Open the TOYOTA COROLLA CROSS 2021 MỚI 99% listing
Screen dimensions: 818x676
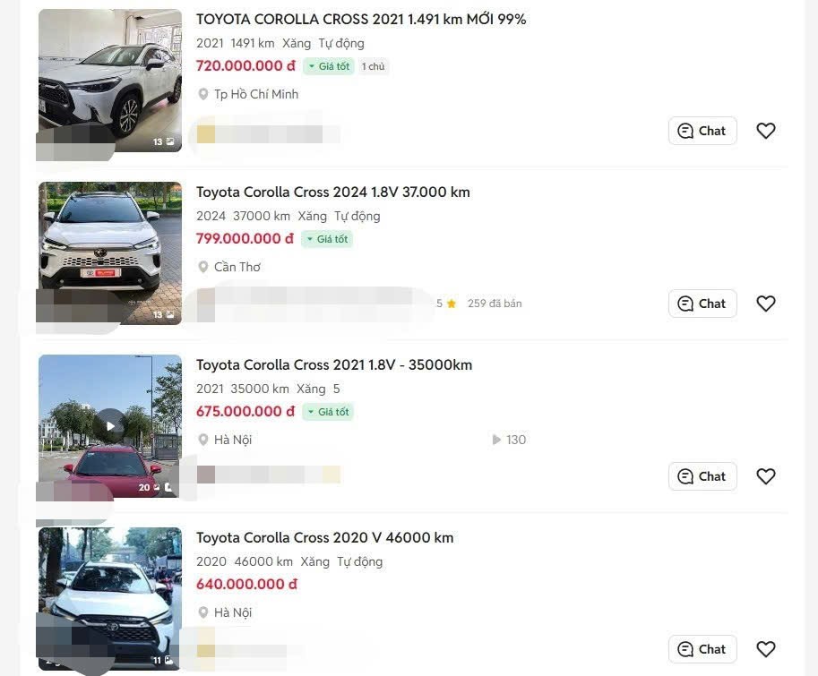[x=362, y=19]
